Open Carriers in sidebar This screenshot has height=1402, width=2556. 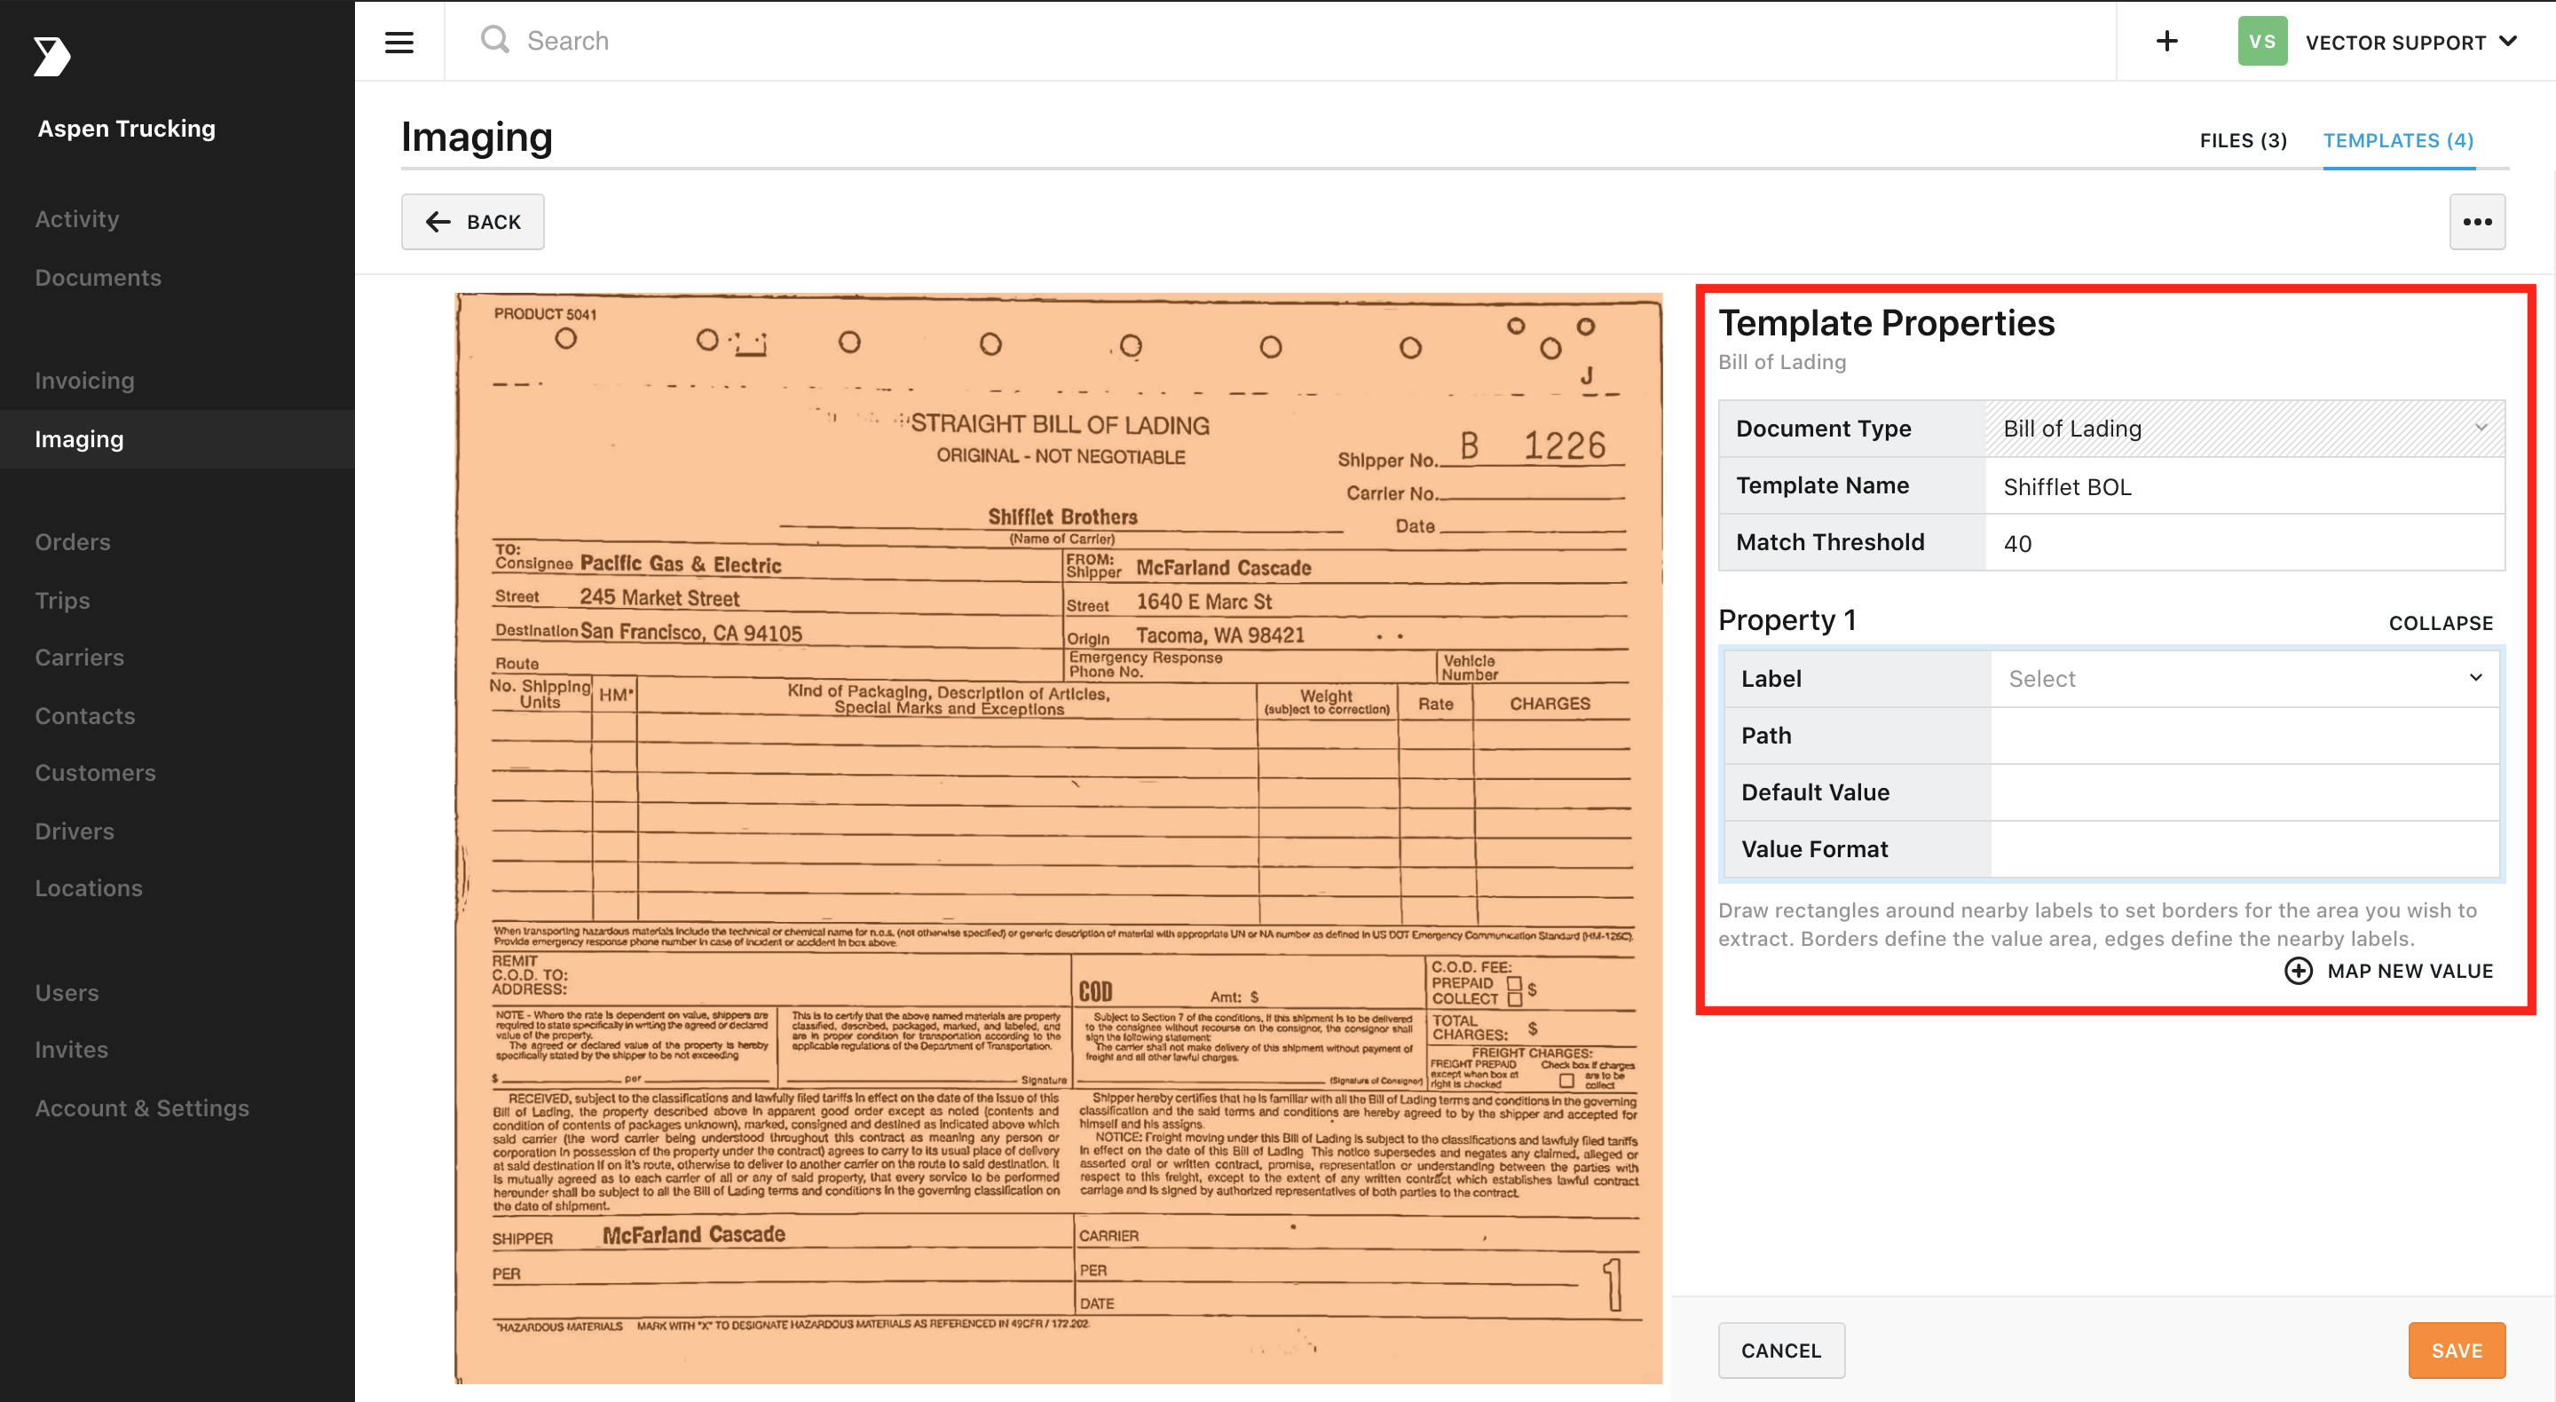pyautogui.click(x=79, y=658)
